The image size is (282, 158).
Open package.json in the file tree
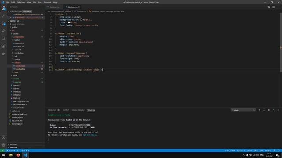click(18, 117)
